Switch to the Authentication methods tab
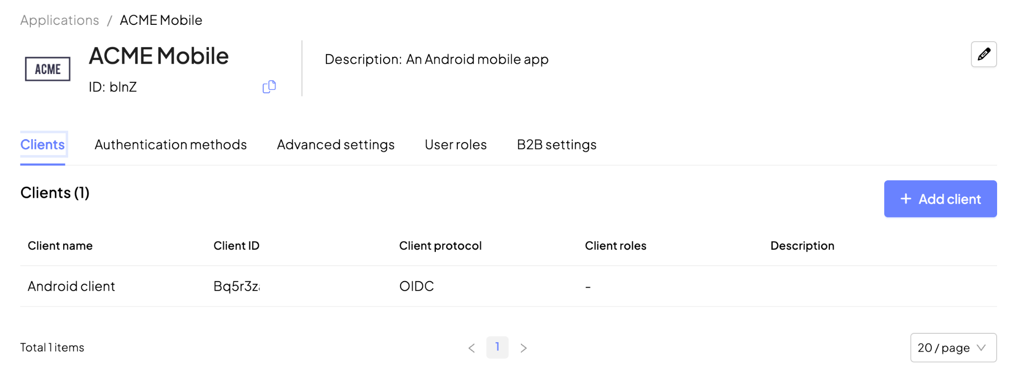This screenshot has height=379, width=1019. pos(171,145)
